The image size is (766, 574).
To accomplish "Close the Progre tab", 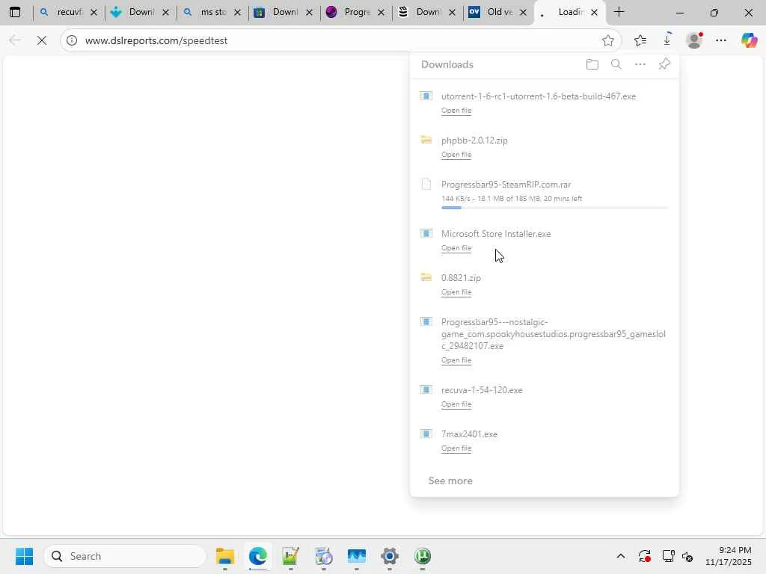I will pyautogui.click(x=381, y=12).
